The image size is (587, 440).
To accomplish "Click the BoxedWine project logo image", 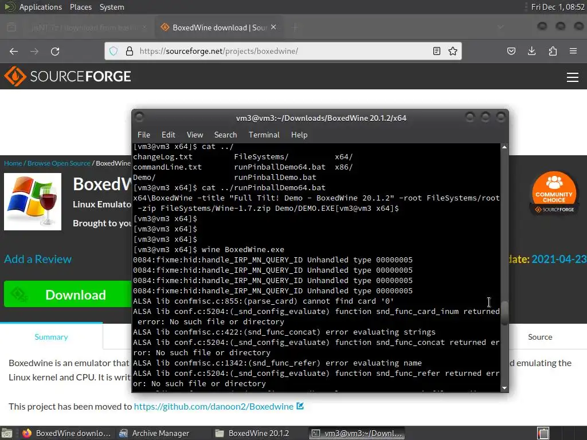I will (x=33, y=202).
